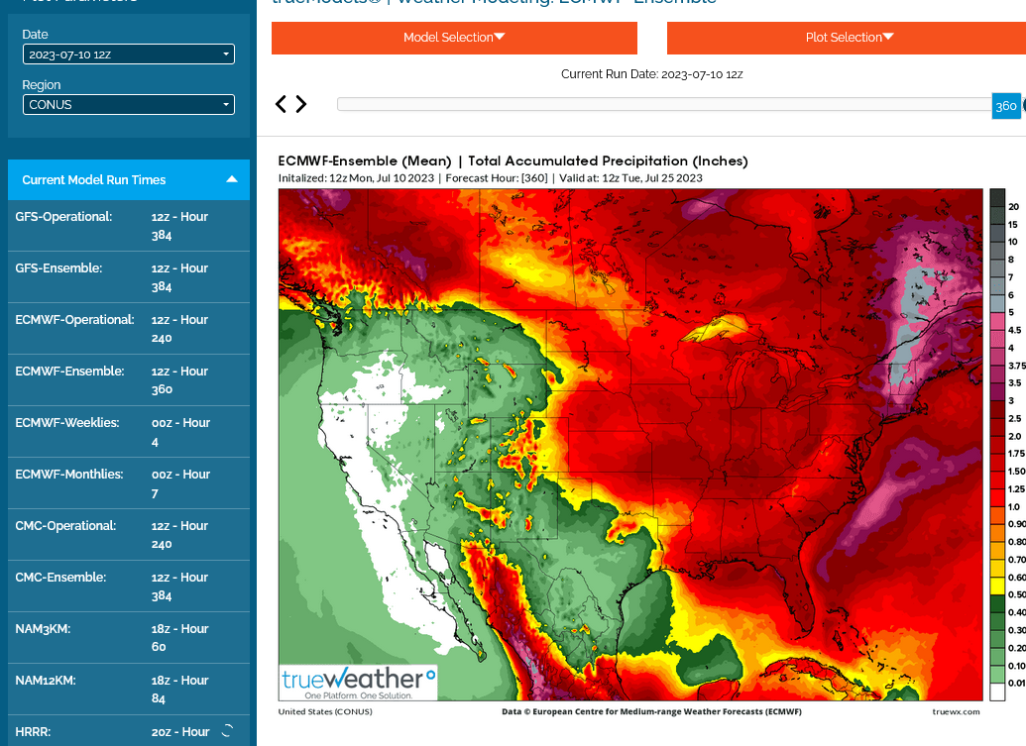1026x746 pixels.
Task: Click the Initialized 12z Mon Jul 10 line
Action: click(490, 178)
